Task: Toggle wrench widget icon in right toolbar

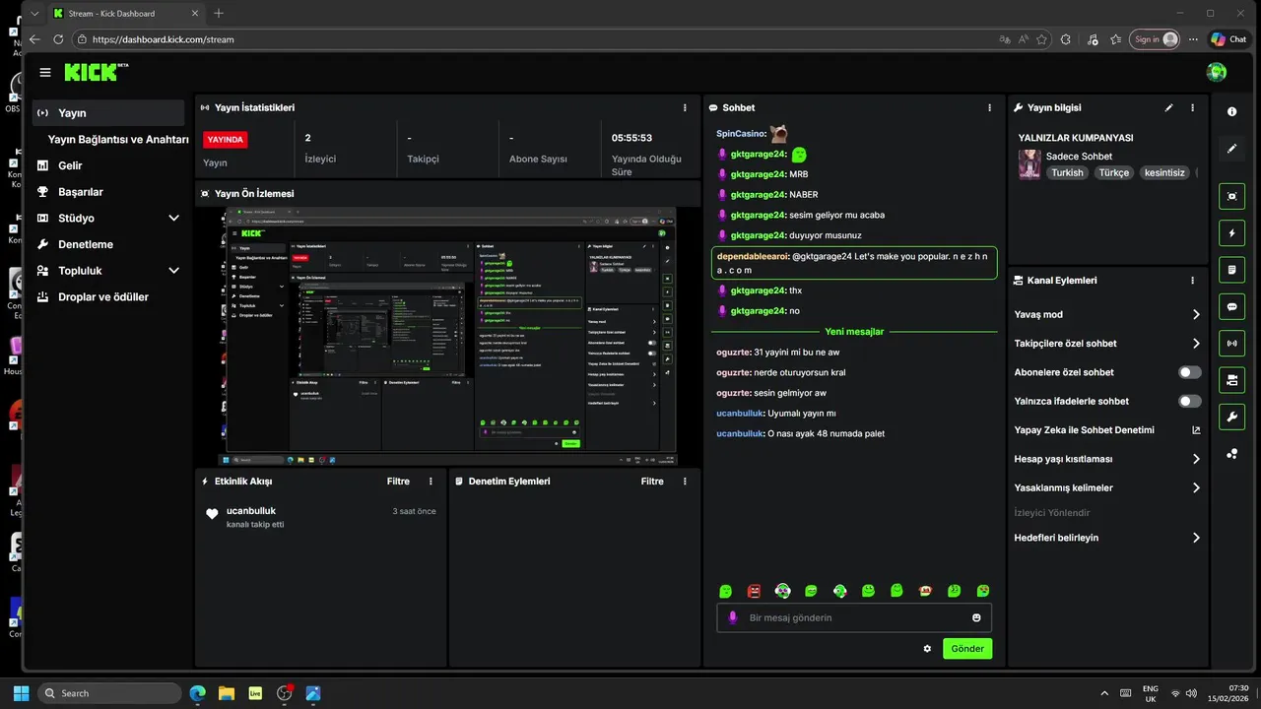Action: 1231,417
